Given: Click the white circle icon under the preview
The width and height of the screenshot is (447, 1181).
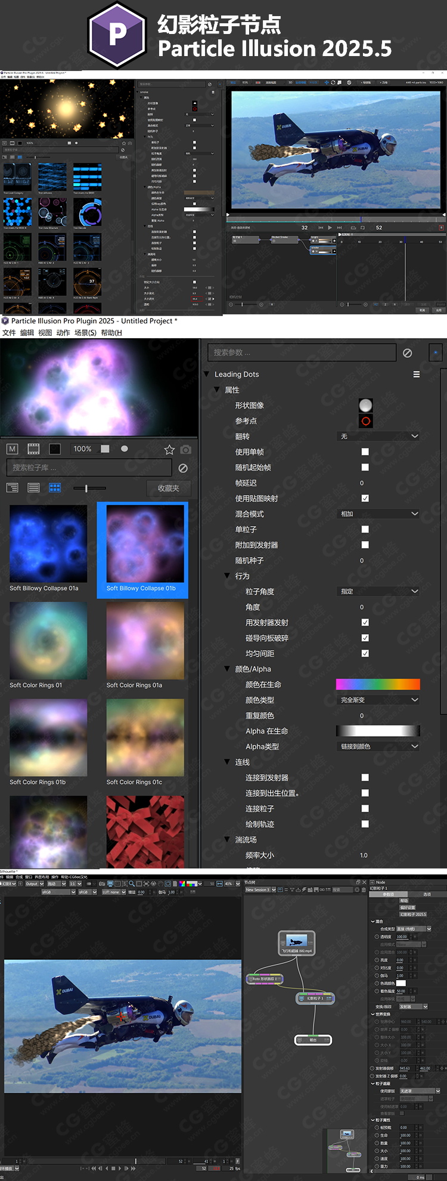Looking at the screenshot, I should tap(125, 449).
